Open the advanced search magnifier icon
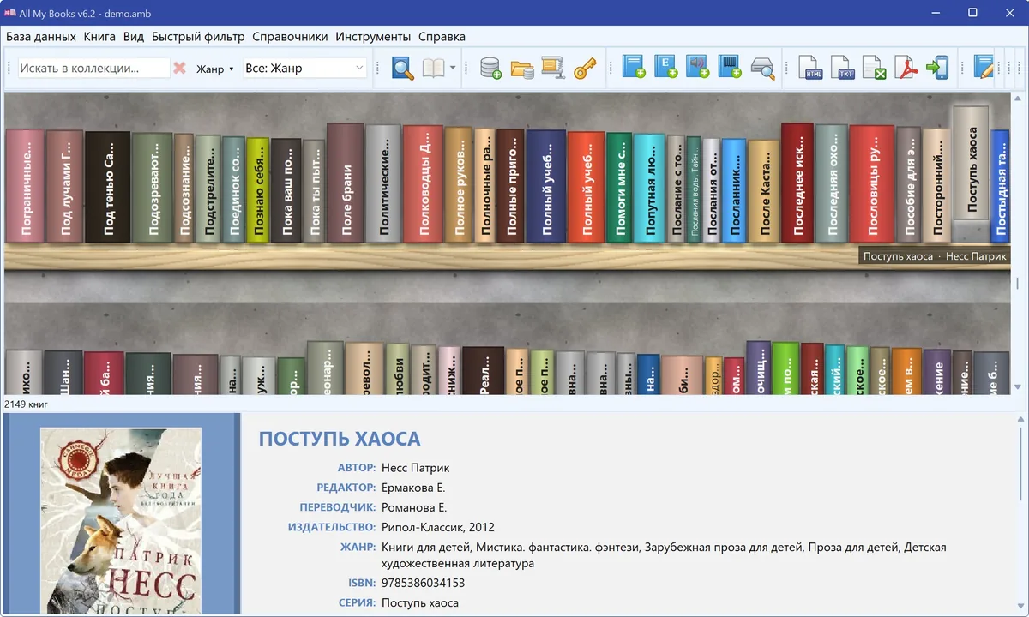 point(403,68)
